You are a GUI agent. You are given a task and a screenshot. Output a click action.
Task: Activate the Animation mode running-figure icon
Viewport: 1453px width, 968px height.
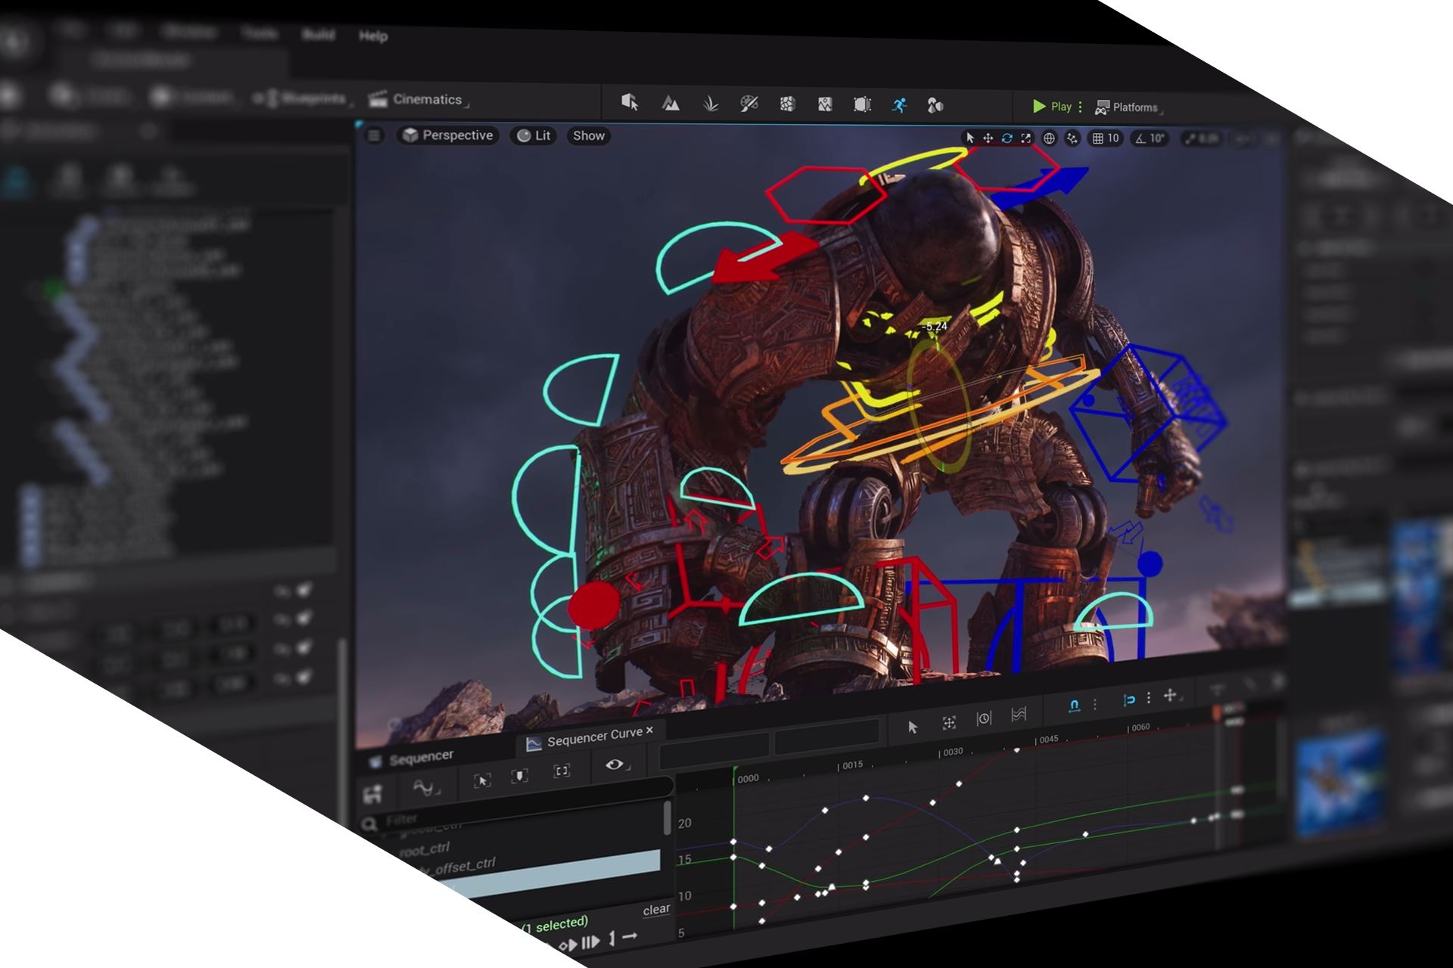899,105
